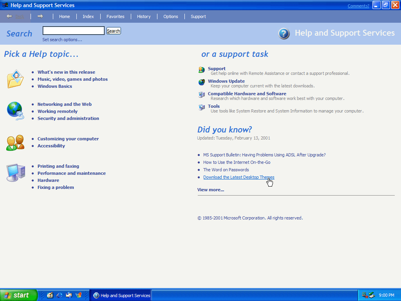The height and width of the screenshot is (301, 401).
Task: Click the Support task icon
Action: (202, 70)
